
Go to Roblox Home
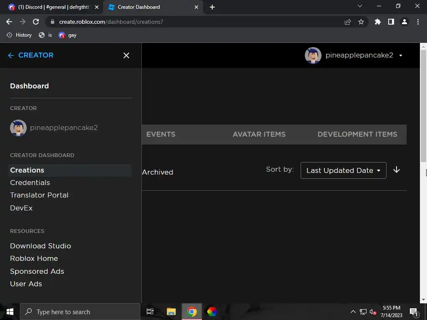click(x=34, y=258)
